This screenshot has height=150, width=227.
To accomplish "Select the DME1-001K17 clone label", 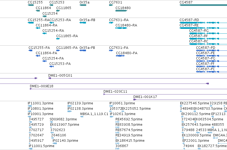I will pyautogui.click(x=145, y=97).
